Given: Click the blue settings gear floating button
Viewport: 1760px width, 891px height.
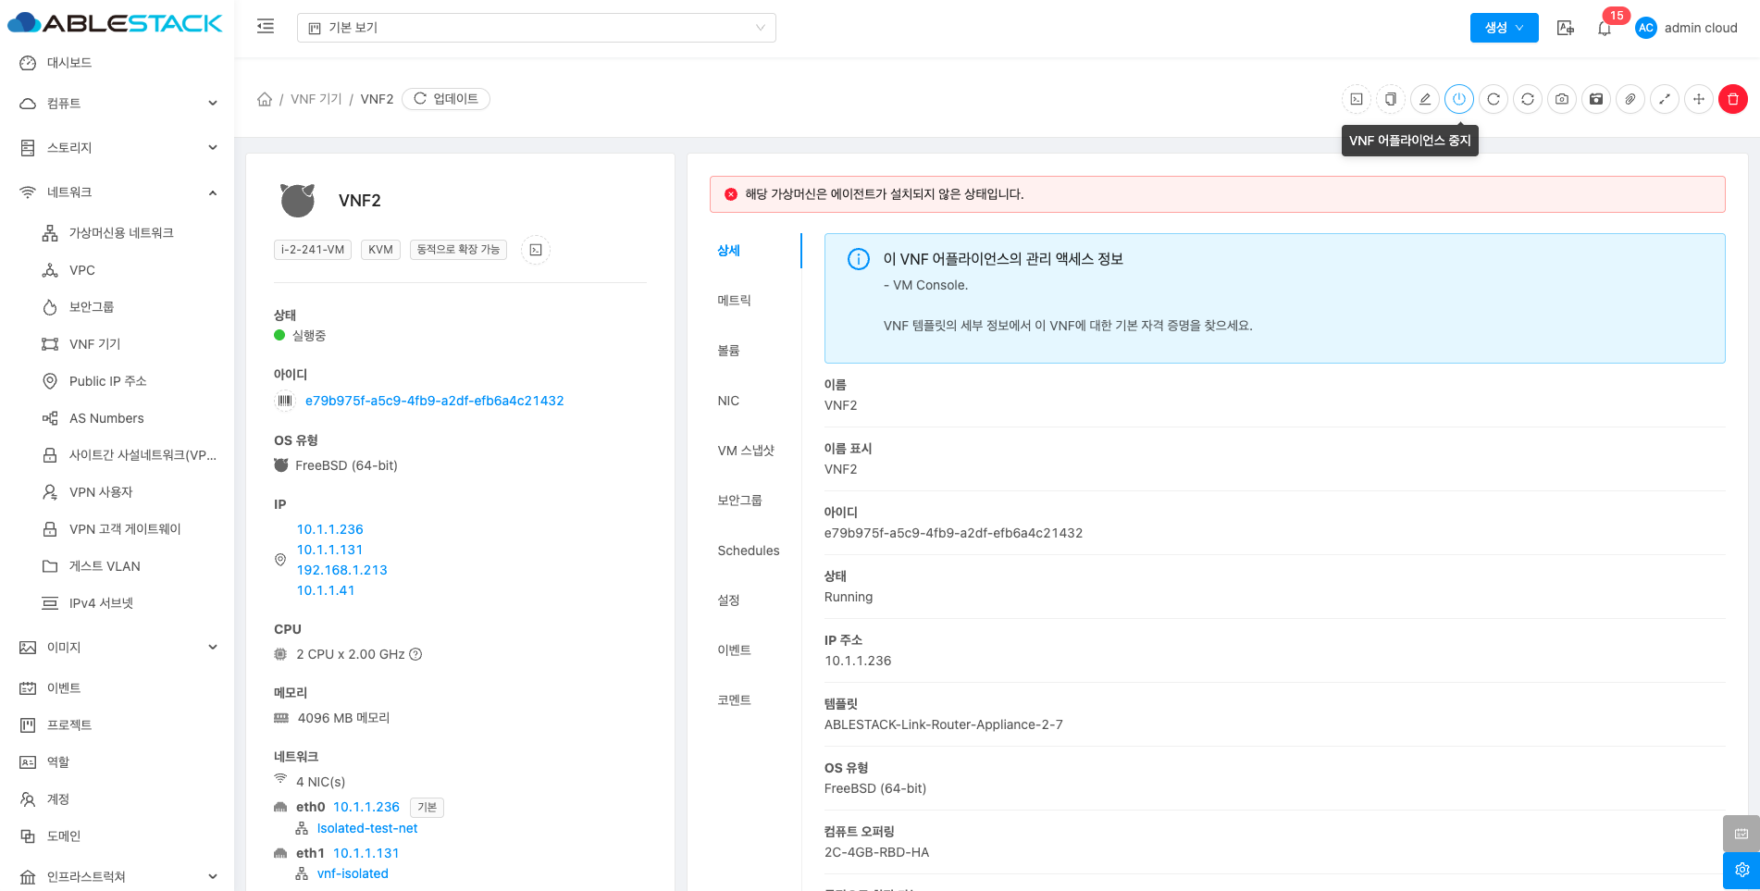Looking at the screenshot, I should (1741, 870).
